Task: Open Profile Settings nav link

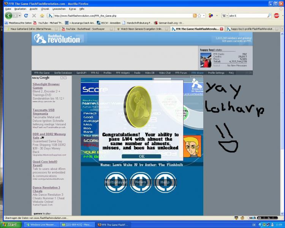Action: pyautogui.click(x=216, y=73)
